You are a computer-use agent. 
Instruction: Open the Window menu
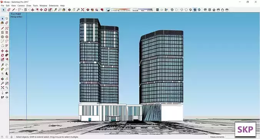(43, 6)
